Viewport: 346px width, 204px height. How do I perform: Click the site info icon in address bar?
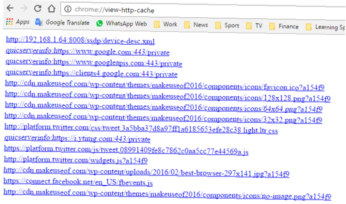pyautogui.click(x=68, y=9)
